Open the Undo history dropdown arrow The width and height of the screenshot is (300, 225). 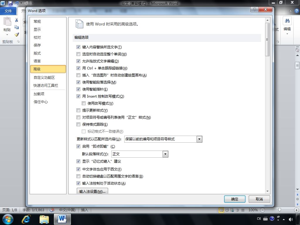tap(21, 3)
